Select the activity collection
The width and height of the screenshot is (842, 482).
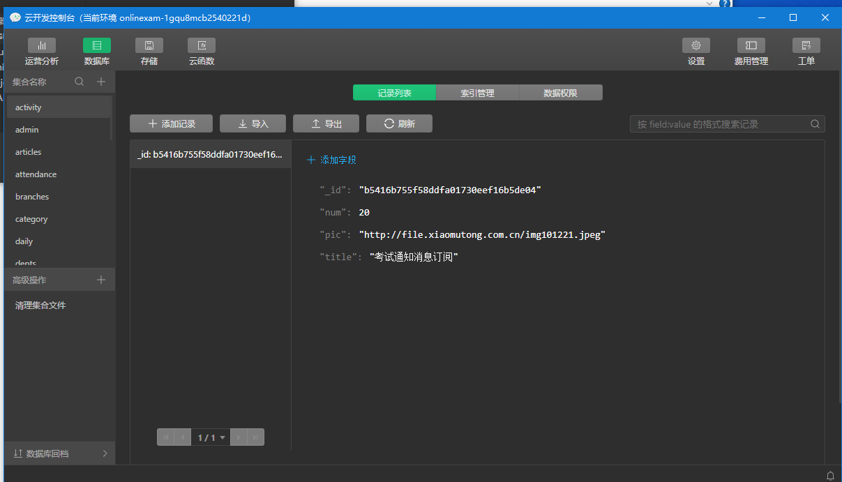(58, 107)
